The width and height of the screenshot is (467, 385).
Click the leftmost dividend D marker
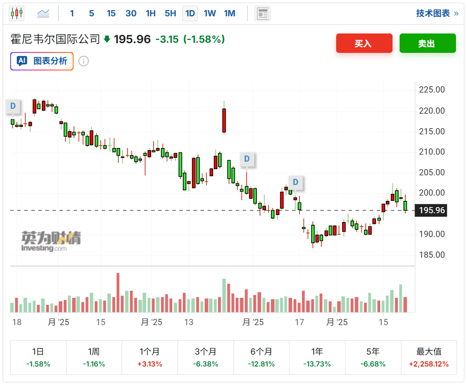pos(13,106)
